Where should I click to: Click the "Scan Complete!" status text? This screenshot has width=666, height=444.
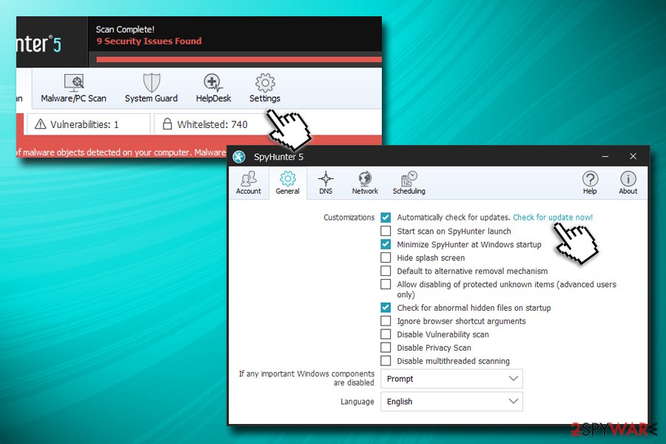click(125, 30)
